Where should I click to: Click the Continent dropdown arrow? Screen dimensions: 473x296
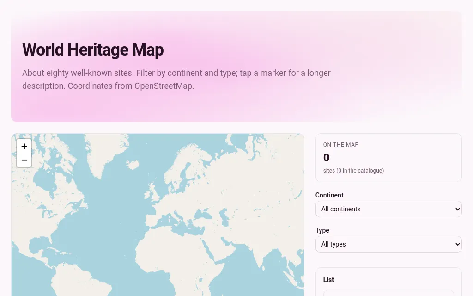[x=458, y=209]
